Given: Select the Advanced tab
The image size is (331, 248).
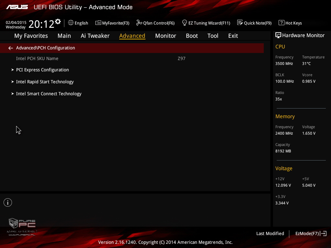Looking at the screenshot, I should tap(132, 36).
